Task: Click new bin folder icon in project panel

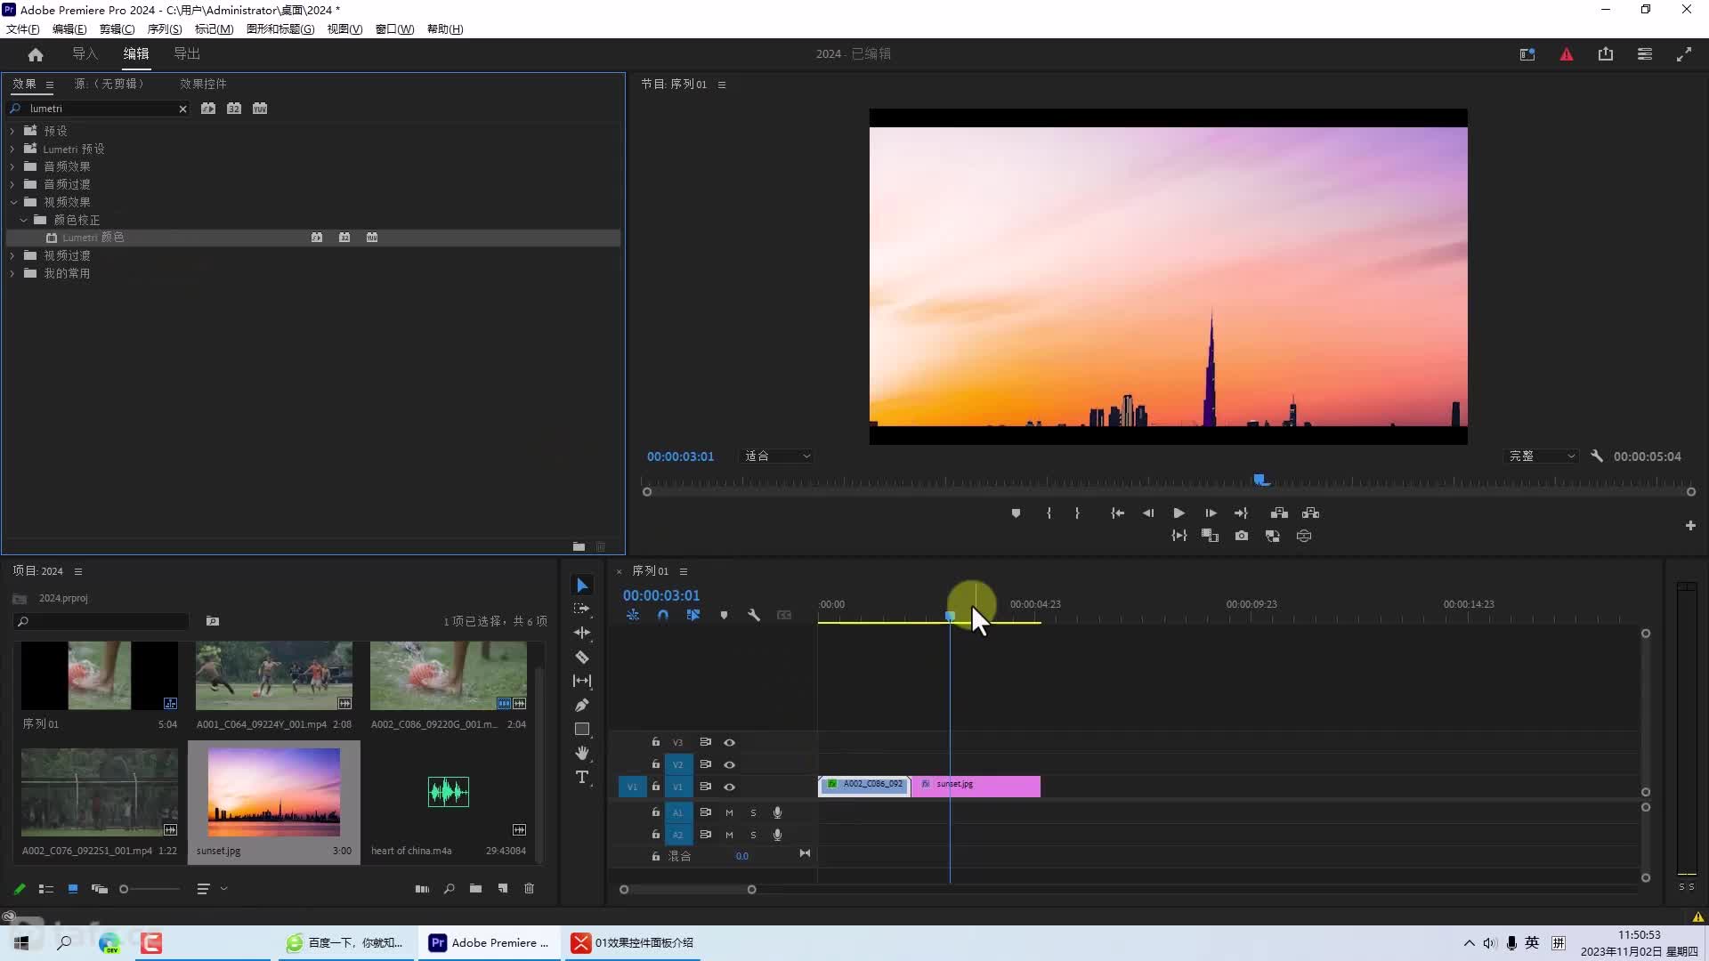Action: pyautogui.click(x=476, y=888)
